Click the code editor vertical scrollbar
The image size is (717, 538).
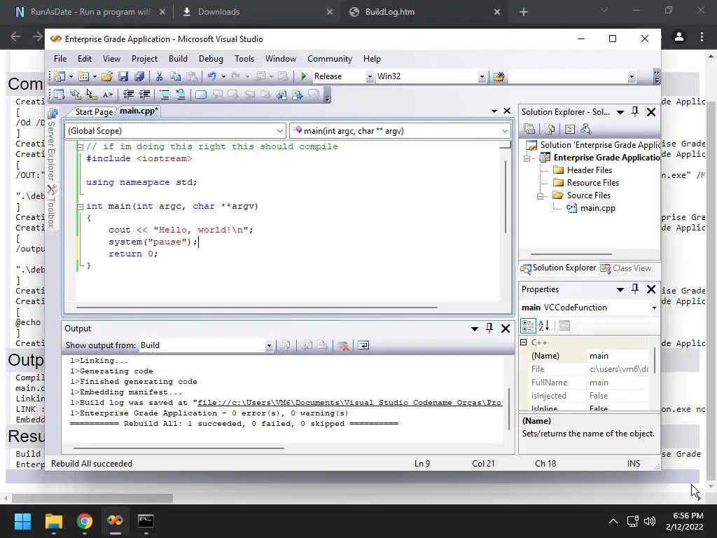click(x=505, y=197)
